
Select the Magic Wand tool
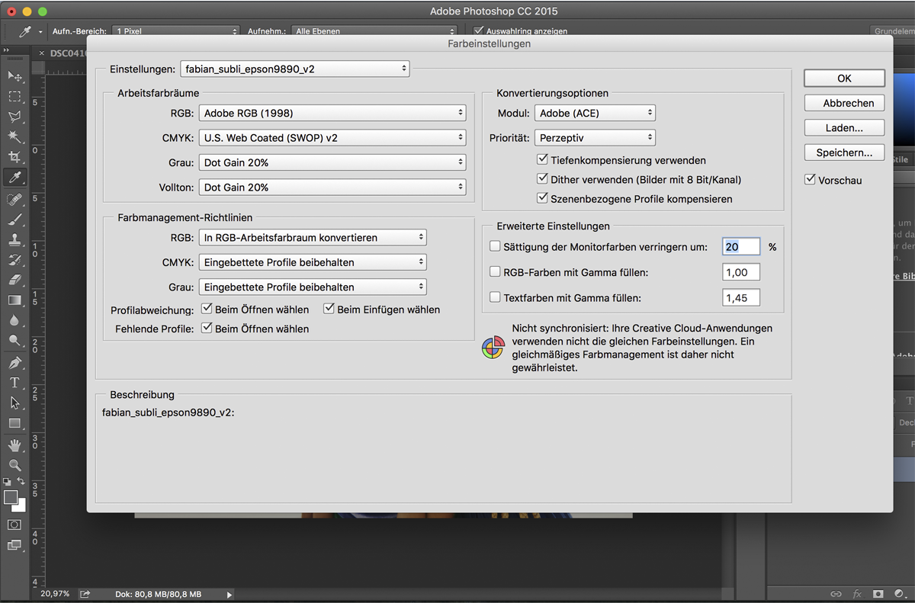tap(14, 137)
